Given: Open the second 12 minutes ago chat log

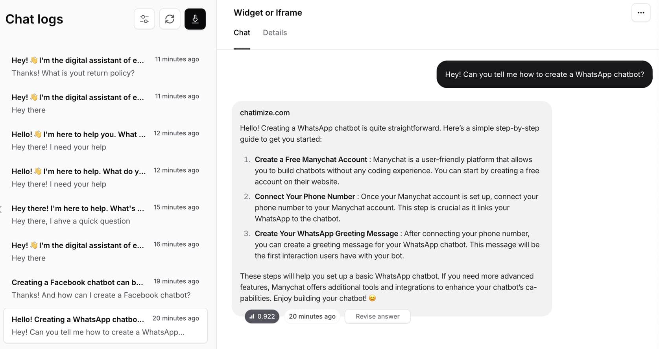Looking at the screenshot, I should pos(105,177).
